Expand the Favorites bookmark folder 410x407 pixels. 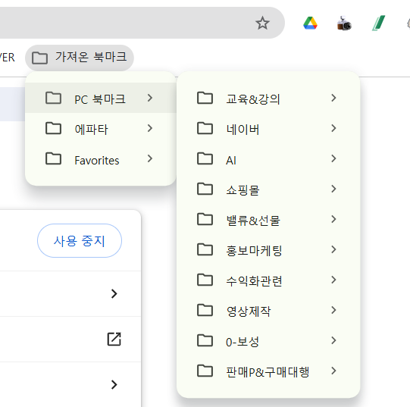click(x=101, y=158)
